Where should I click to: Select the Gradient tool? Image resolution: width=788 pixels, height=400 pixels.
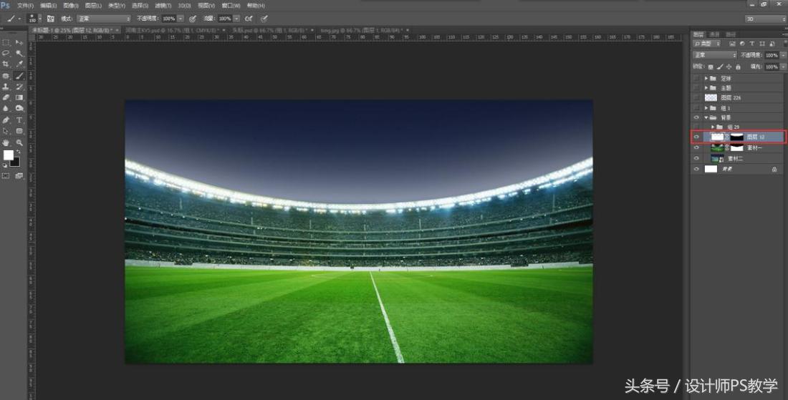[x=19, y=98]
